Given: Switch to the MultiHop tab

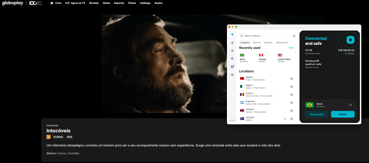Looking at the screenshot, I should pyautogui.click(x=268, y=42).
